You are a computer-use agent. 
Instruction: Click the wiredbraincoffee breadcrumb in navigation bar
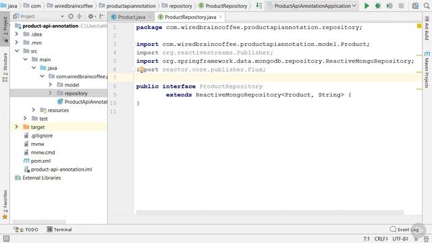tap(70, 6)
